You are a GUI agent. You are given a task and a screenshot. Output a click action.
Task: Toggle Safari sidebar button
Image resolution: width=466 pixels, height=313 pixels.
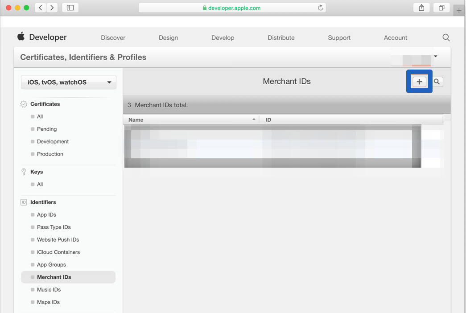(70, 8)
